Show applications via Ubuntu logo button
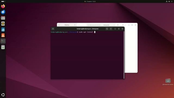The width and height of the screenshot is (174, 98). pyautogui.click(x=3, y=95)
